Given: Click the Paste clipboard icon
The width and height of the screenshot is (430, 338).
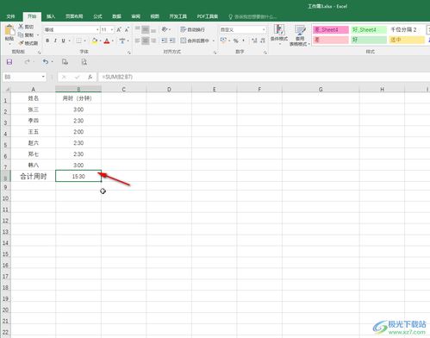Looking at the screenshot, I should 9,31.
